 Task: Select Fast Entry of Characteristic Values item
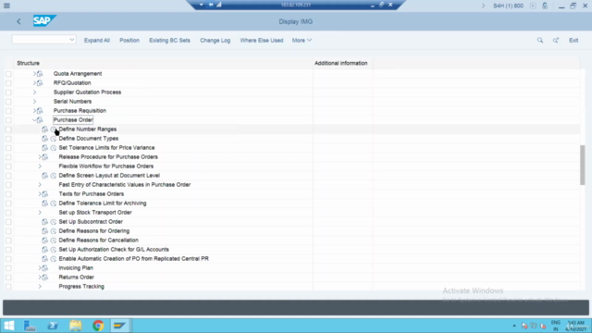(x=125, y=185)
